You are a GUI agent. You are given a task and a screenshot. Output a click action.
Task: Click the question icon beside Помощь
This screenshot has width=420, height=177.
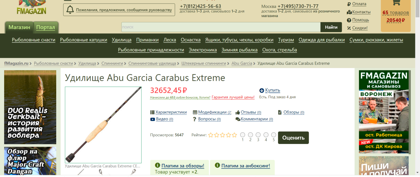(x=349, y=20)
